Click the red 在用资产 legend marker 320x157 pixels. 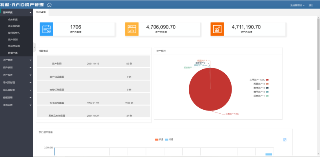pos(267,80)
